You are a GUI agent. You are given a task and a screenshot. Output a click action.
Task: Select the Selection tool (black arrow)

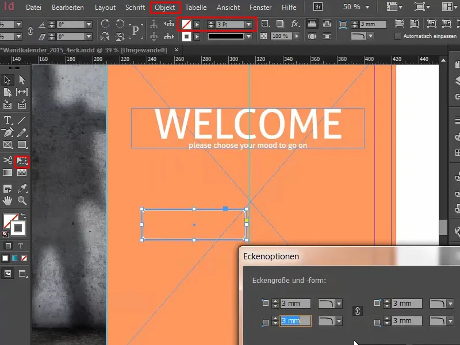(x=7, y=80)
